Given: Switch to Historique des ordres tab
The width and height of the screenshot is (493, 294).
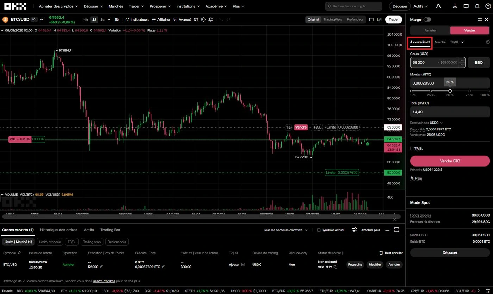Looking at the screenshot, I should (x=58, y=230).
